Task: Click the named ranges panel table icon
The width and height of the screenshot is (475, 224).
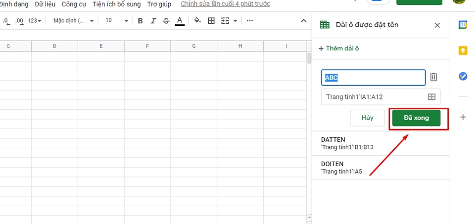Action: 325,25
